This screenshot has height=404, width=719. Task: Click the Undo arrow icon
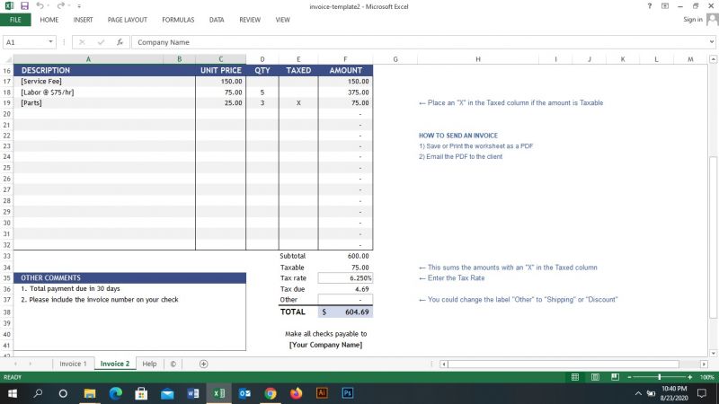click(x=41, y=6)
